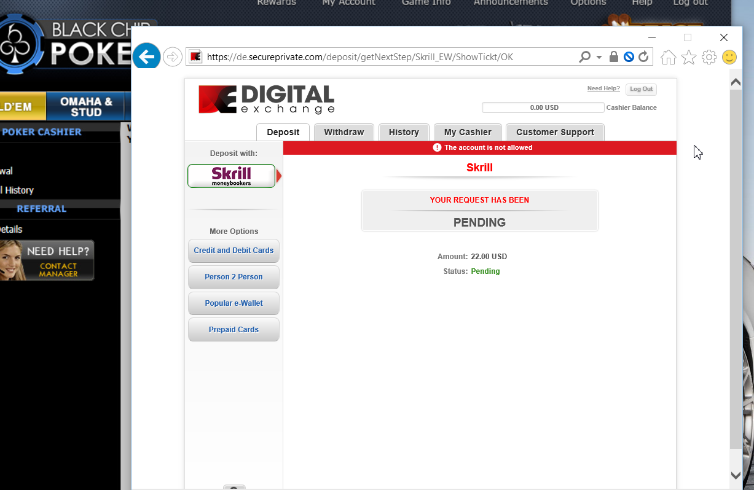Switch to My Cashier tab
754x490 pixels.
coord(468,132)
